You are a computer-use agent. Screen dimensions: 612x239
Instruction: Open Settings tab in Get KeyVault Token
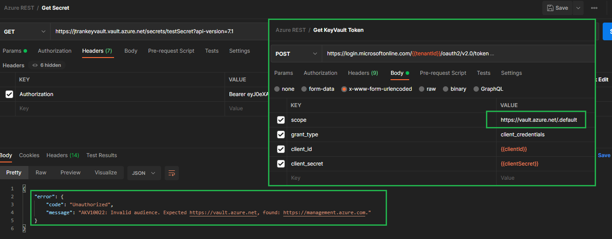pyautogui.click(x=511, y=73)
